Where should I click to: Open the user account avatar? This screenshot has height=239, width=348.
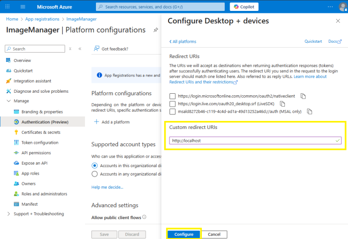(343, 7)
